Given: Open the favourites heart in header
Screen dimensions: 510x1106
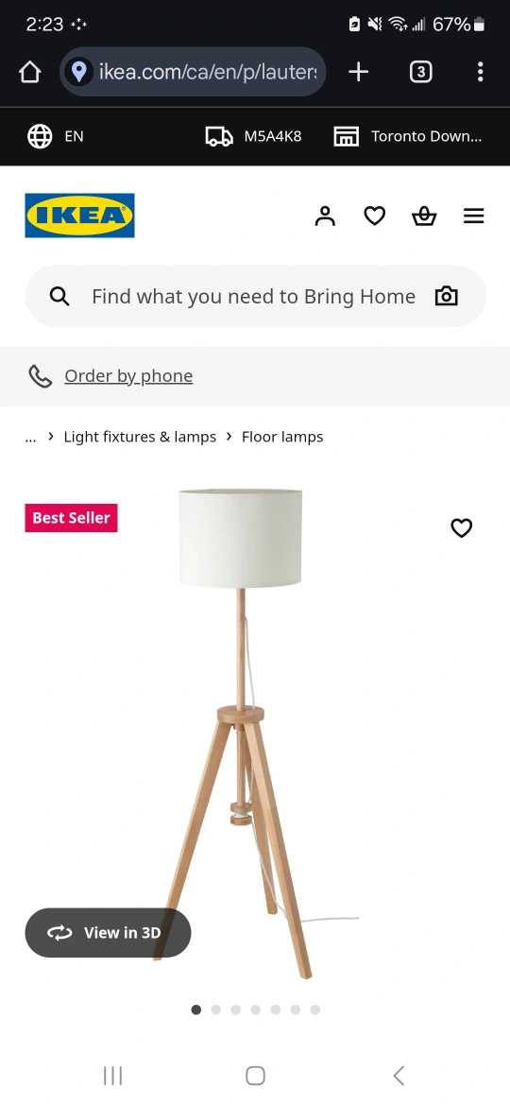Looking at the screenshot, I should (375, 216).
